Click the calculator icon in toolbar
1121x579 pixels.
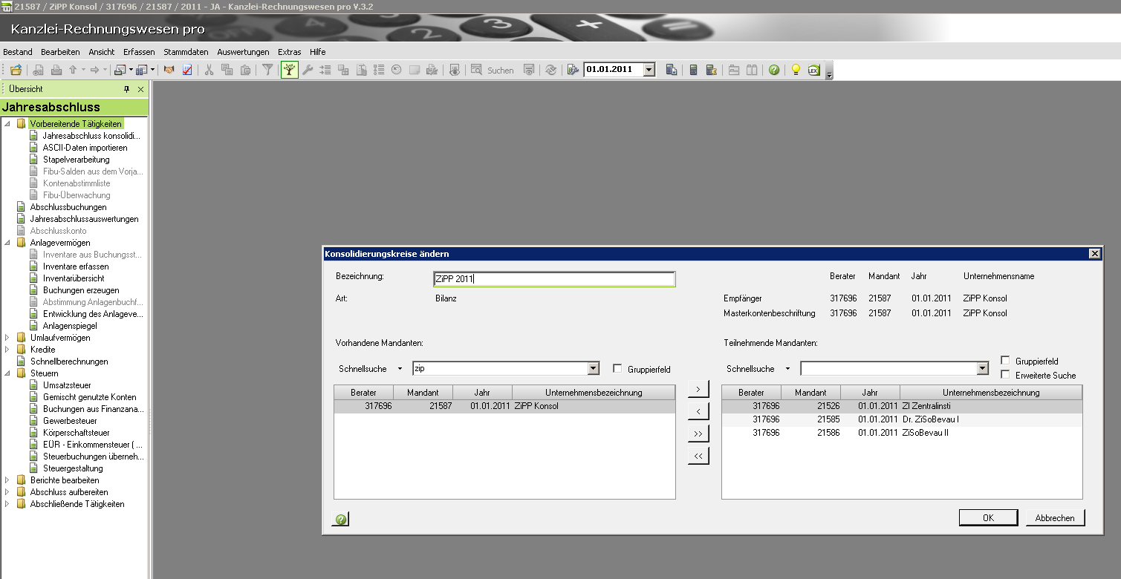click(x=693, y=70)
